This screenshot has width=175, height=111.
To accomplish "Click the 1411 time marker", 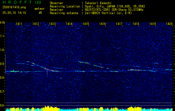I will [x=19, y=24].
